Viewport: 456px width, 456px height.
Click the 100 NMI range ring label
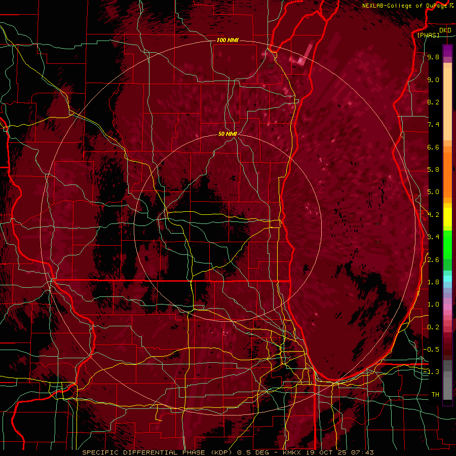227,40
